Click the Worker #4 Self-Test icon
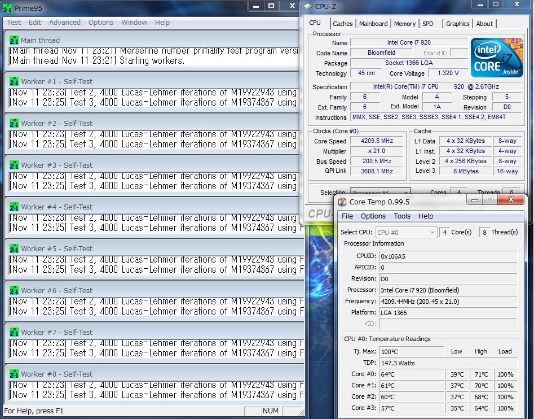The width and height of the screenshot is (534, 419). pos(14,207)
